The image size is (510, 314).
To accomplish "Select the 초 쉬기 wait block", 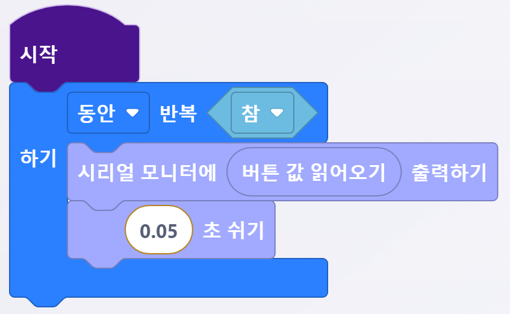I will [234, 231].
